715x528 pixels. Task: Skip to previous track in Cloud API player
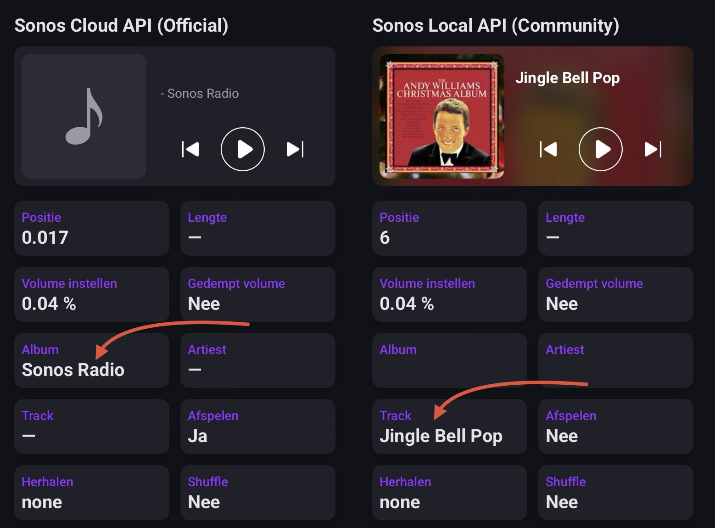pos(190,149)
